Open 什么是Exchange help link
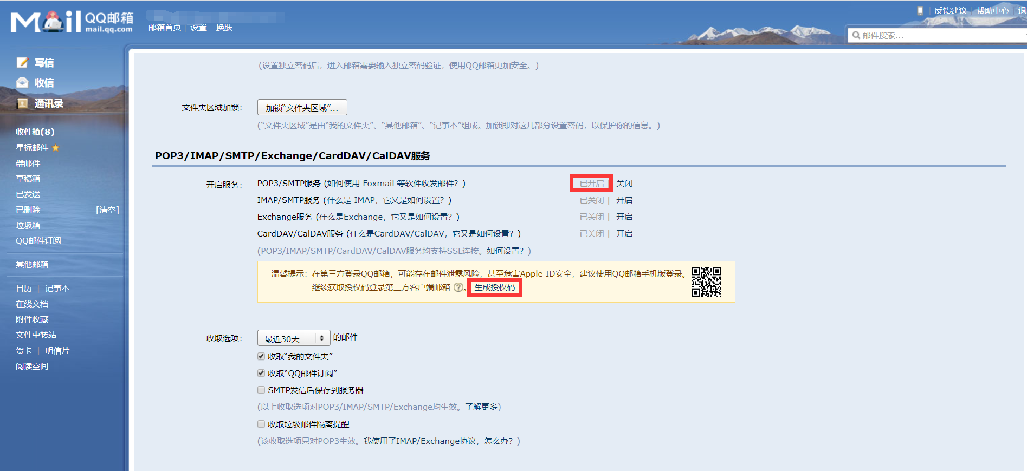The height and width of the screenshot is (471, 1027). (387, 217)
